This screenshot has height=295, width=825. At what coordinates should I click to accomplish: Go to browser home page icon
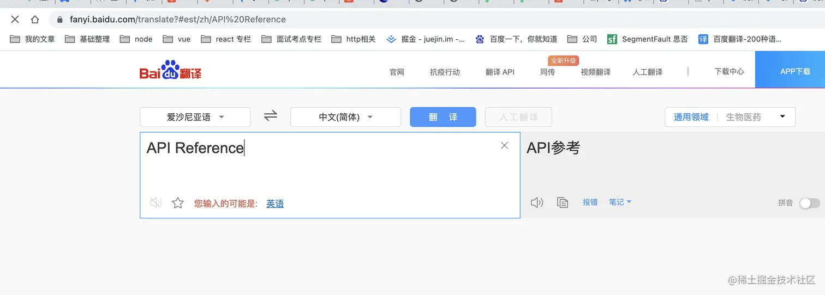(x=35, y=20)
